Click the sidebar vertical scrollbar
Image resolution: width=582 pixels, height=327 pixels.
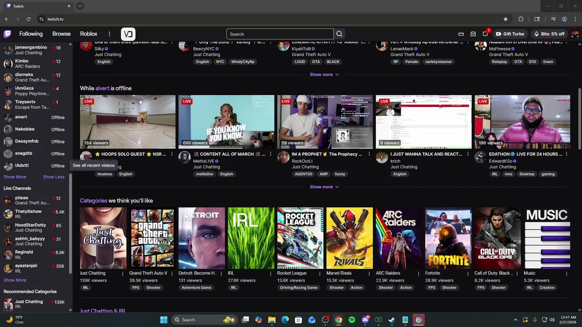click(70, 223)
